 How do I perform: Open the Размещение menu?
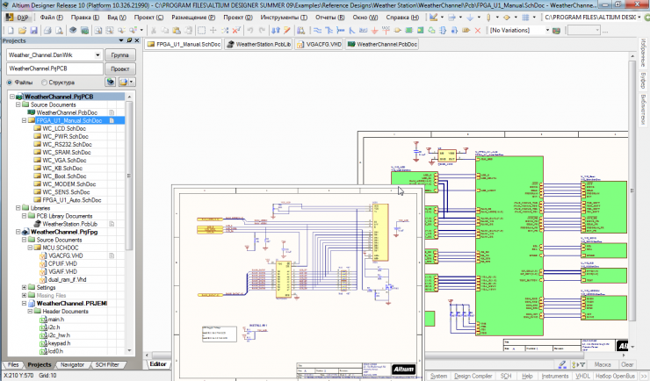coord(193,18)
